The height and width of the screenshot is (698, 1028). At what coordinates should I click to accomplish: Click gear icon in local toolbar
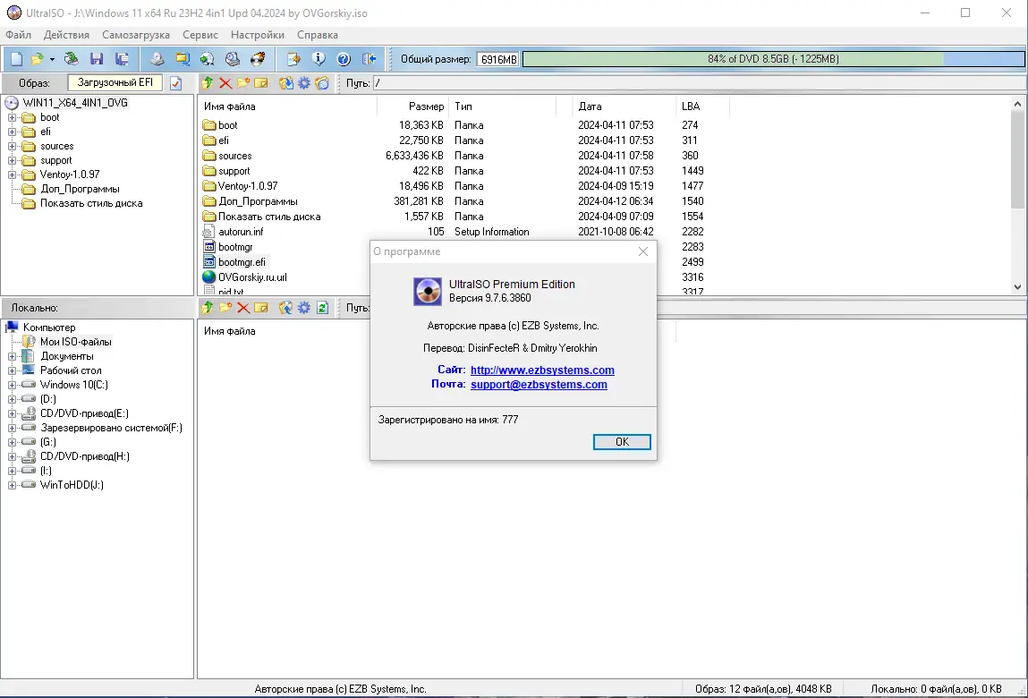coord(304,308)
